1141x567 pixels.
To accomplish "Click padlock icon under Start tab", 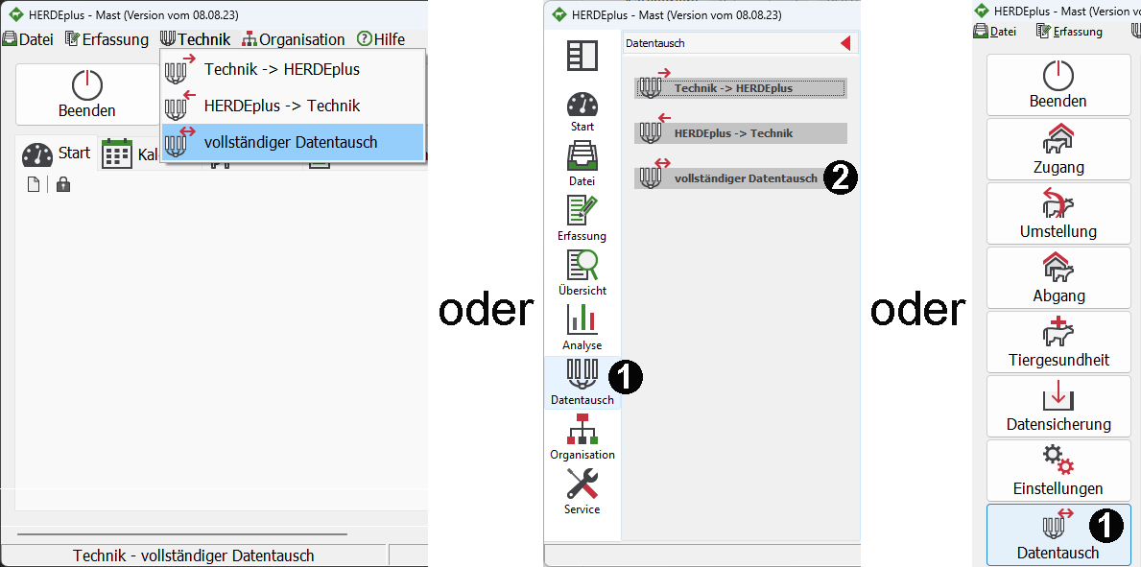I will pos(63,185).
